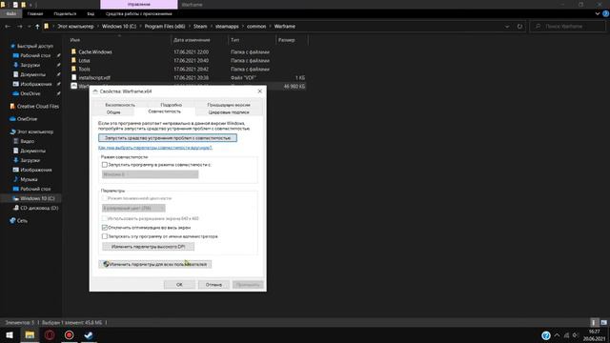This screenshot has width=610, height=343.
Task: Open File Explorer from taskbar
Action: tap(30, 334)
